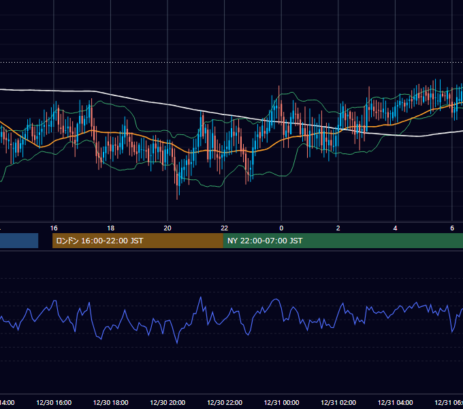Image resolution: width=463 pixels, height=409 pixels.
Task: Click the 12/31 02:00 time label
Action: tap(338, 402)
